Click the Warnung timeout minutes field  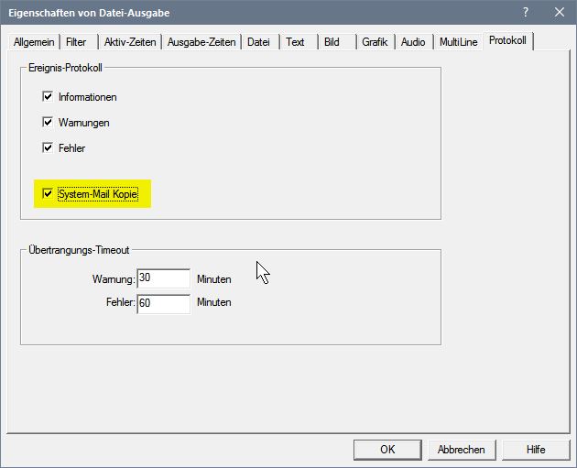[163, 278]
